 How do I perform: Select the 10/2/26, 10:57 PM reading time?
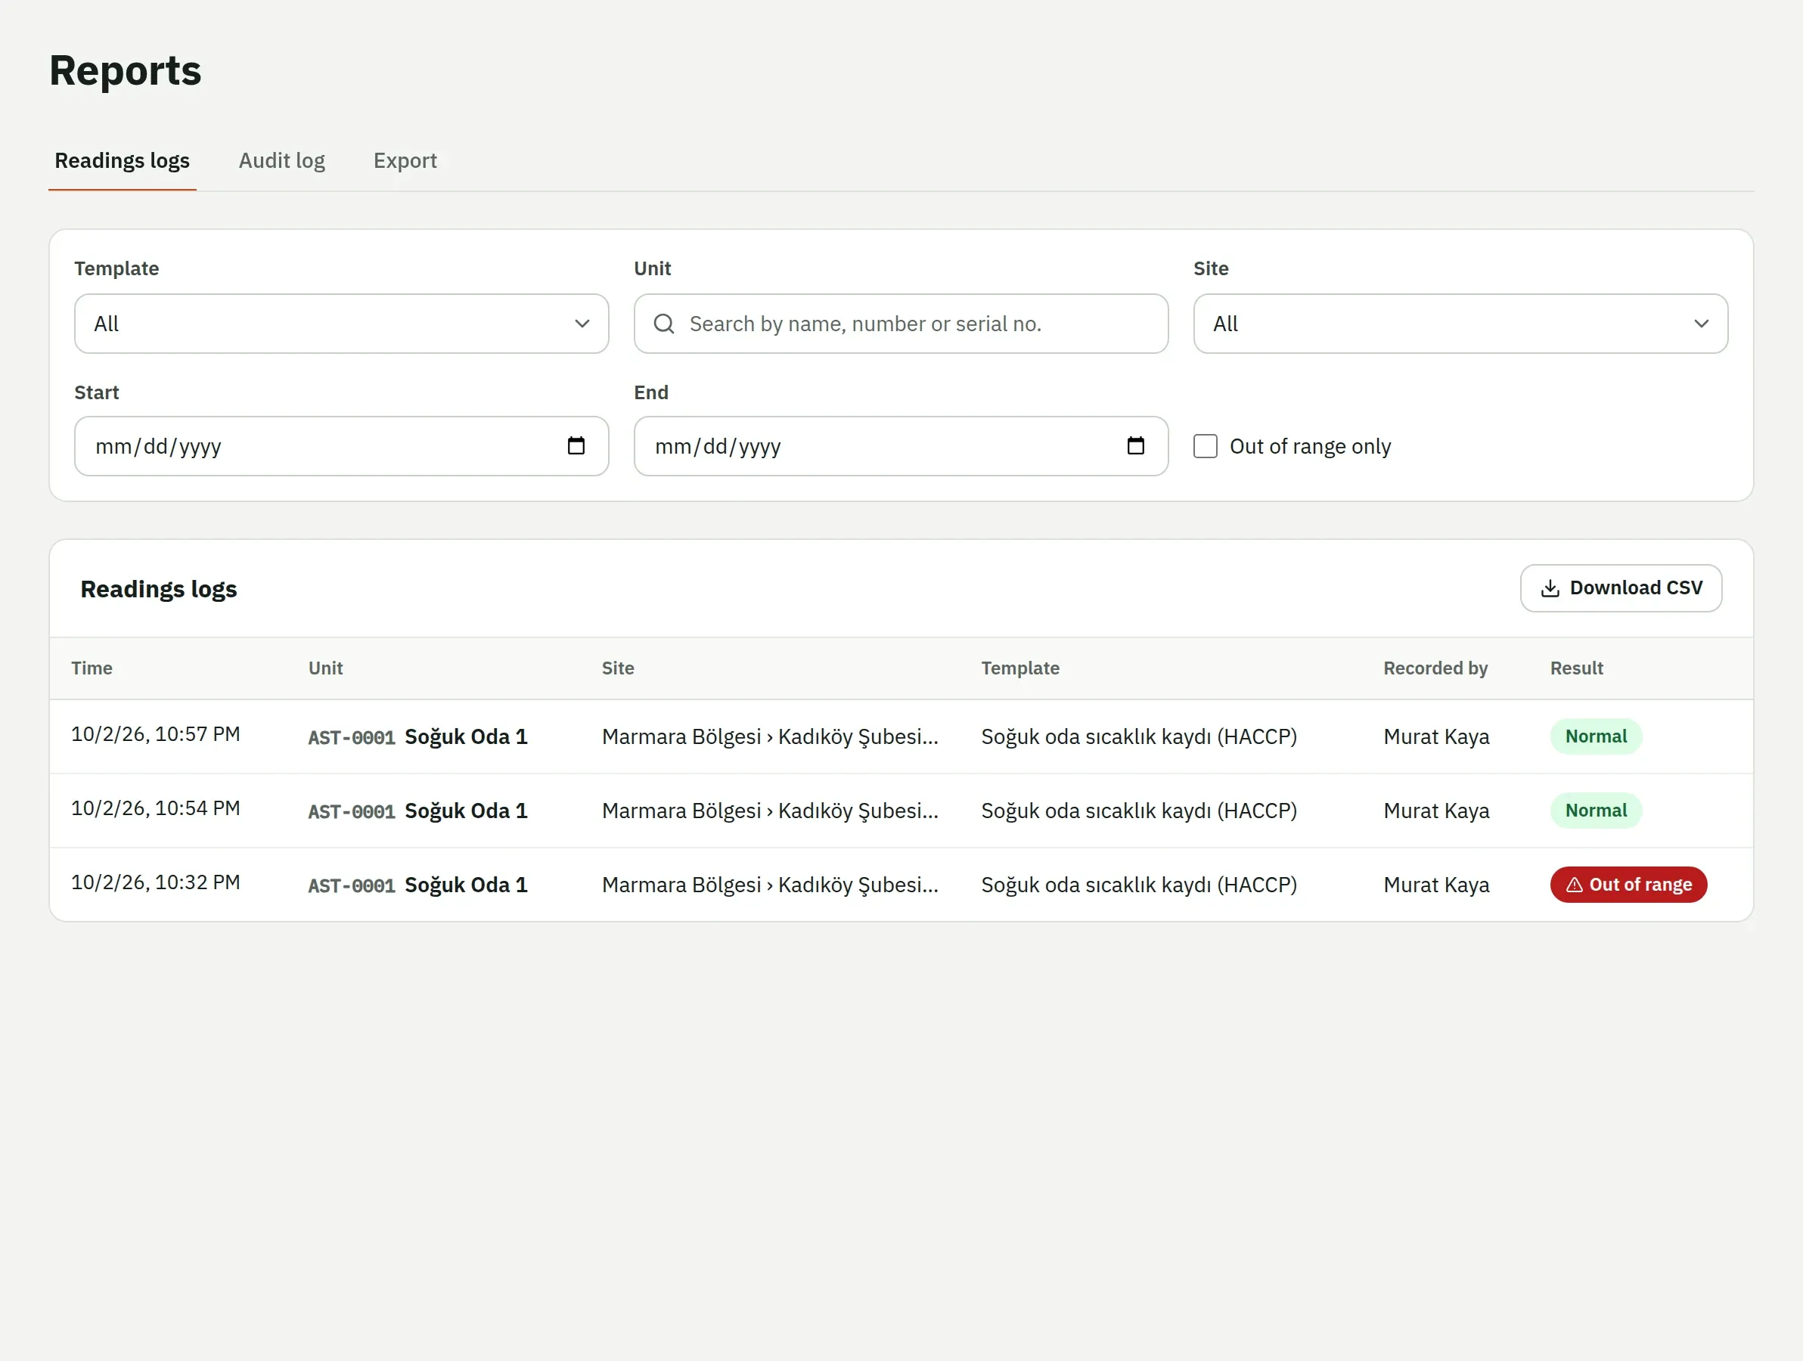156,734
